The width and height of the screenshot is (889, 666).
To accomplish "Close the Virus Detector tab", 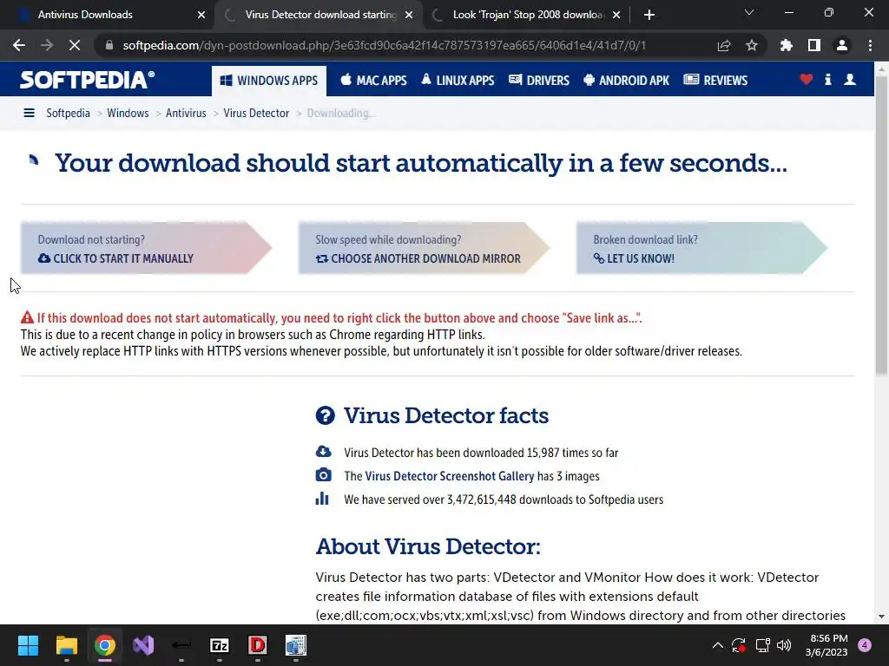I will click(409, 15).
